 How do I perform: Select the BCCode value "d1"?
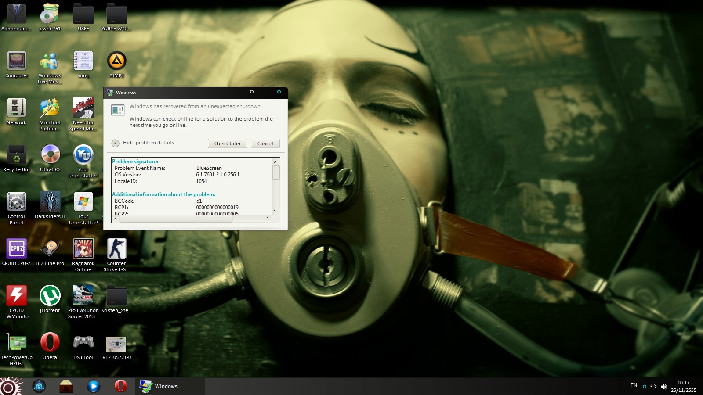coord(199,201)
